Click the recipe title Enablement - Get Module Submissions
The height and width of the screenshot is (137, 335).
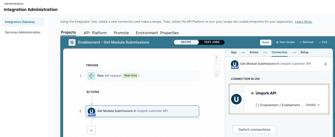pyautogui.click(x=114, y=42)
